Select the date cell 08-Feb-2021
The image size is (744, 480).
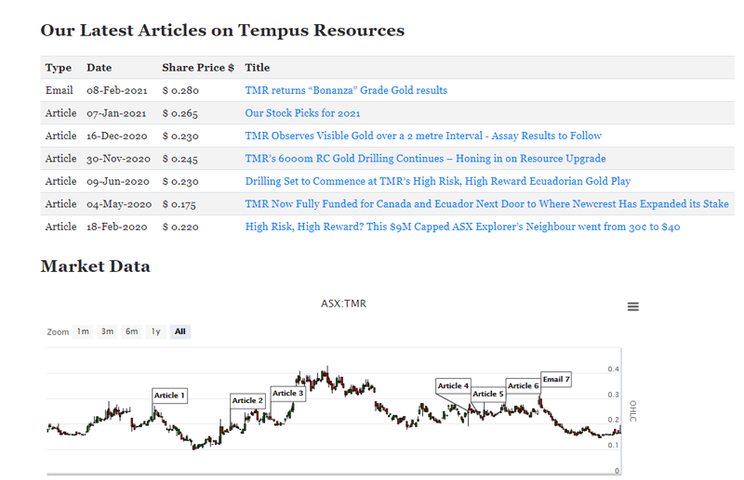117,90
